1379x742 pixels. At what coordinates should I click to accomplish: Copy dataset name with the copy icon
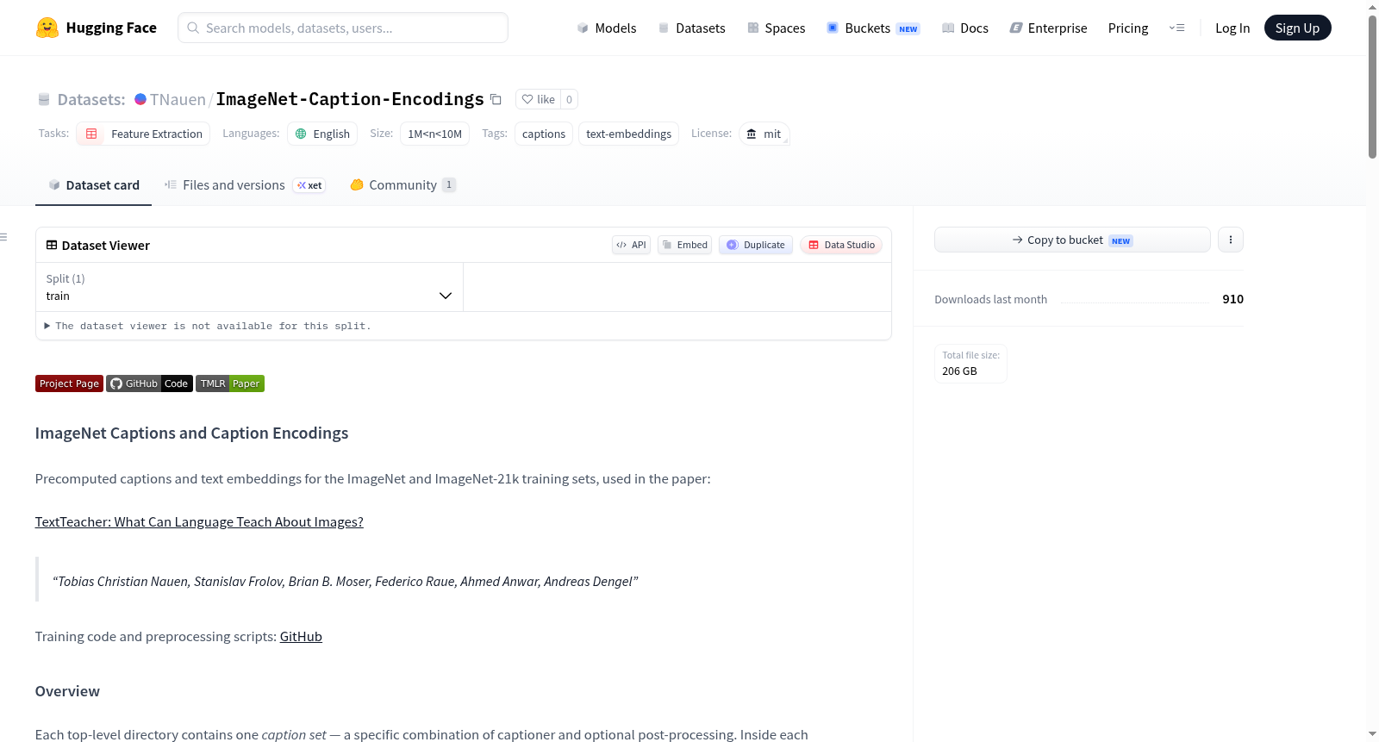coord(496,99)
